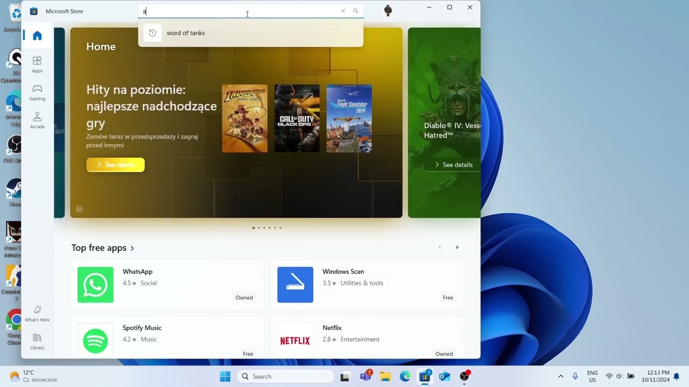Click See details for Diablo IV
This screenshot has width=689, height=387.
click(453, 164)
